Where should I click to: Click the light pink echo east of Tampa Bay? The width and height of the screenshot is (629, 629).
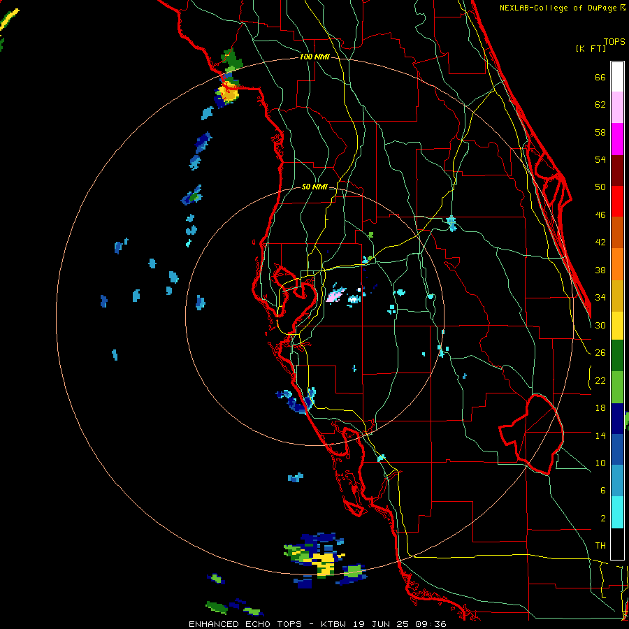[335, 295]
